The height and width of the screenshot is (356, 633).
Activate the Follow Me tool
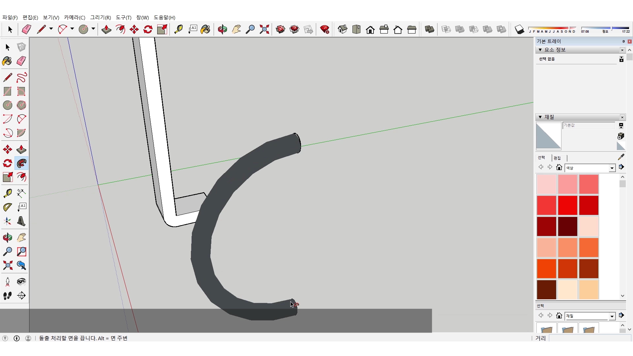tap(21, 163)
